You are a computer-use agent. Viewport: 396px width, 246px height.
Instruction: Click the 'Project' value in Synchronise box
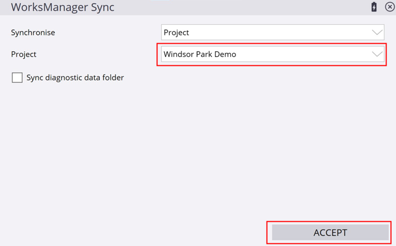point(176,33)
